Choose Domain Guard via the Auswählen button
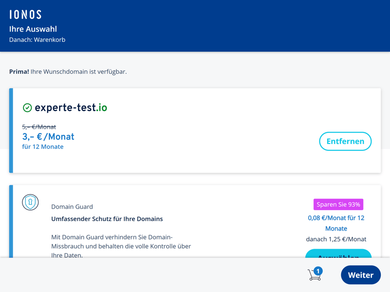This screenshot has width=390, height=292. [338, 254]
